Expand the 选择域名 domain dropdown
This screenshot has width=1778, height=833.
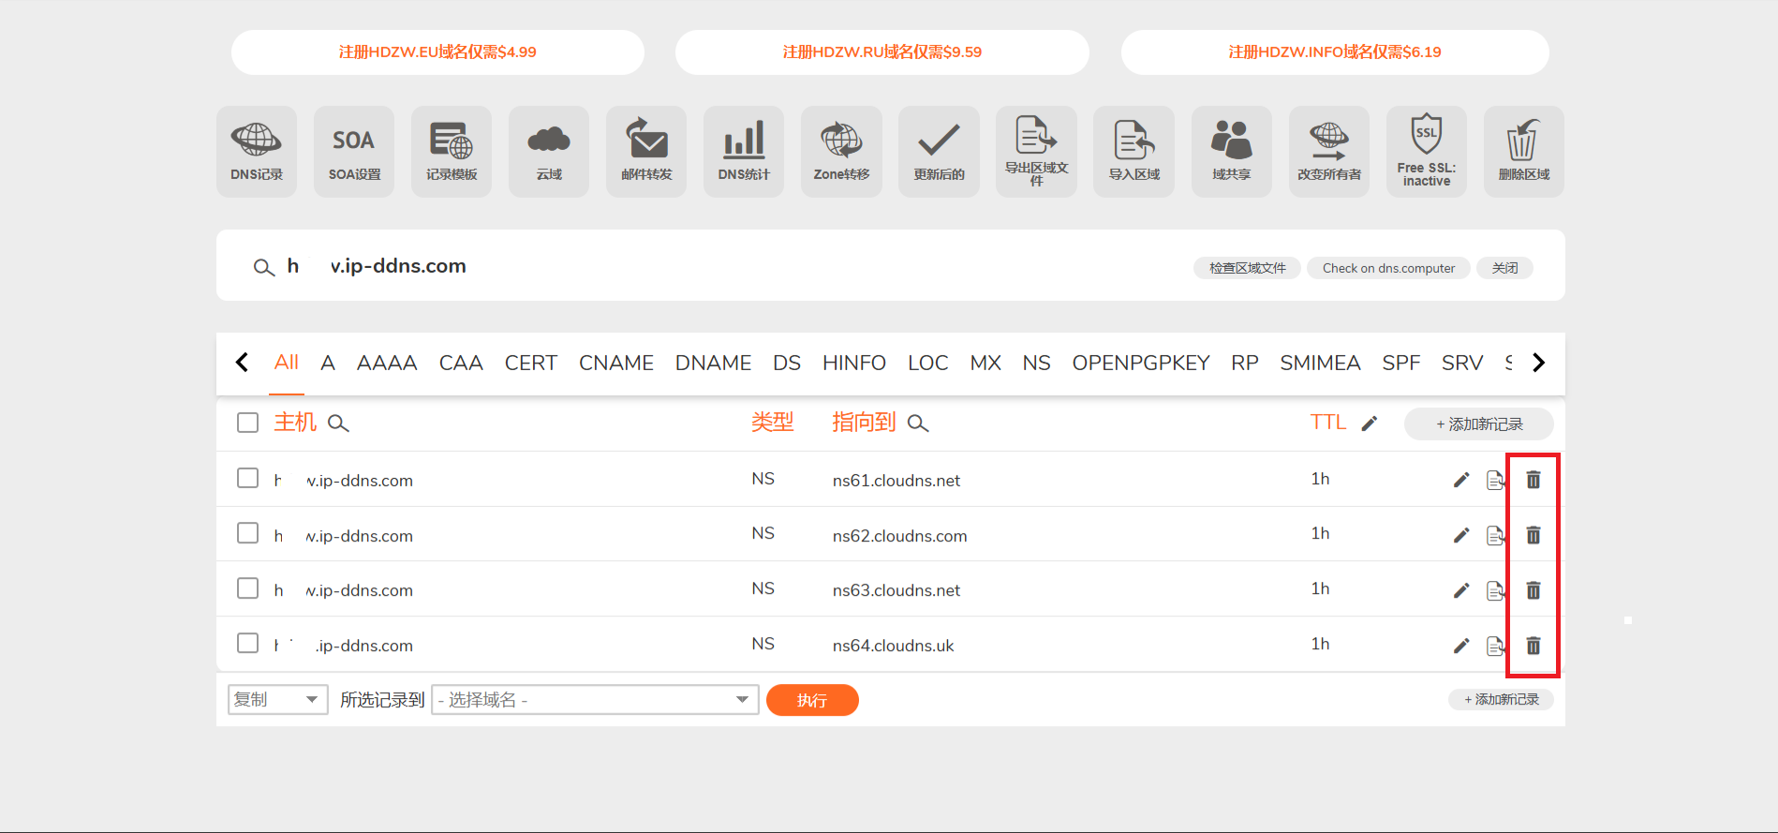click(x=594, y=700)
